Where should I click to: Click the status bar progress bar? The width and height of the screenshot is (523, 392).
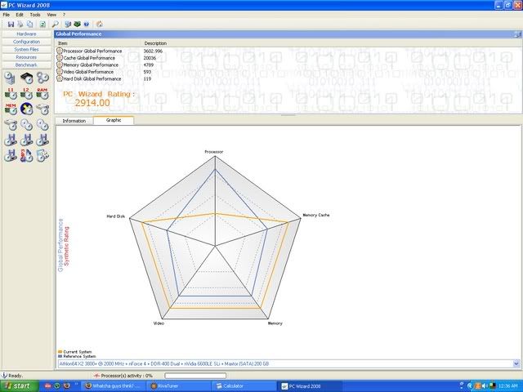coord(195,376)
